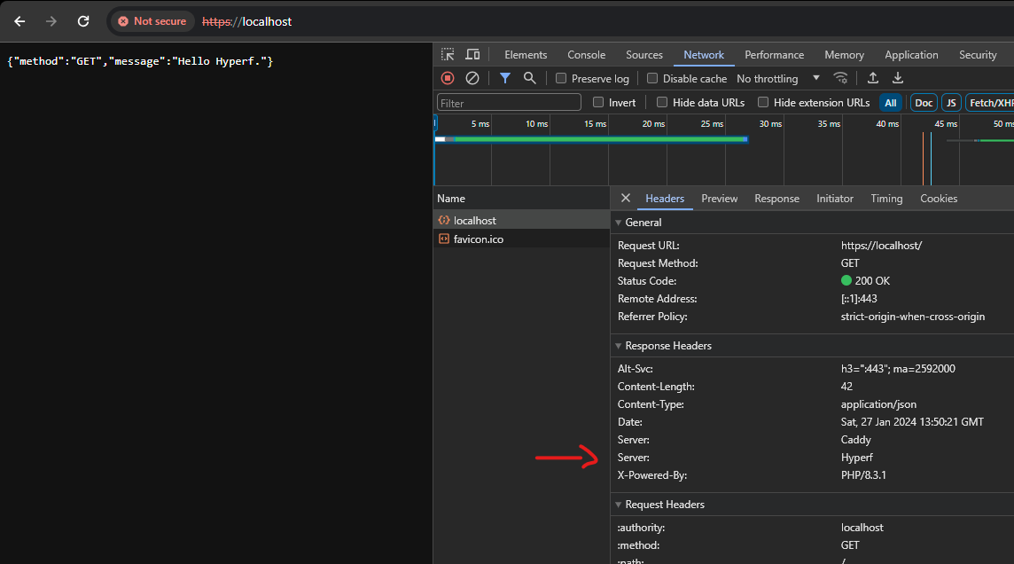Viewport: 1014px width, 564px height.
Task: Click the Date header value
Action: (x=912, y=422)
